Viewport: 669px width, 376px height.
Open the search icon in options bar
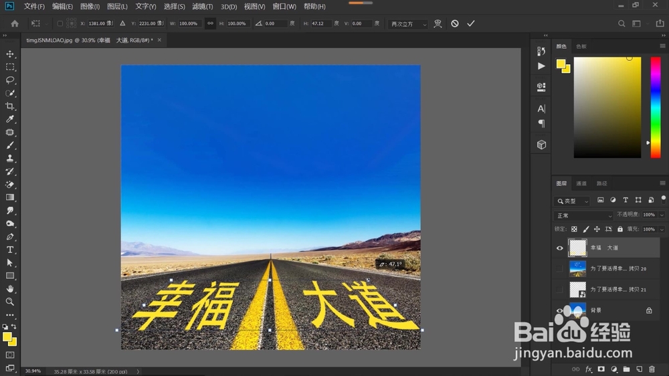point(622,23)
